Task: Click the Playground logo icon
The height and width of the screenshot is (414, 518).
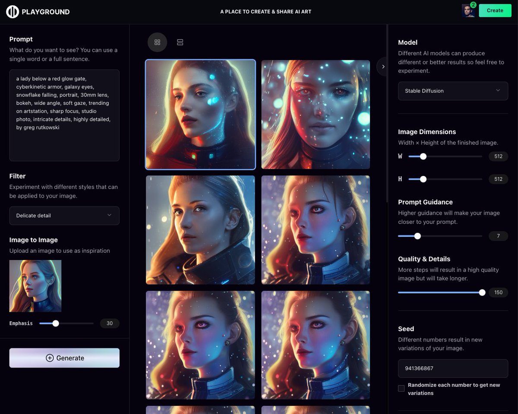Action: click(x=13, y=12)
